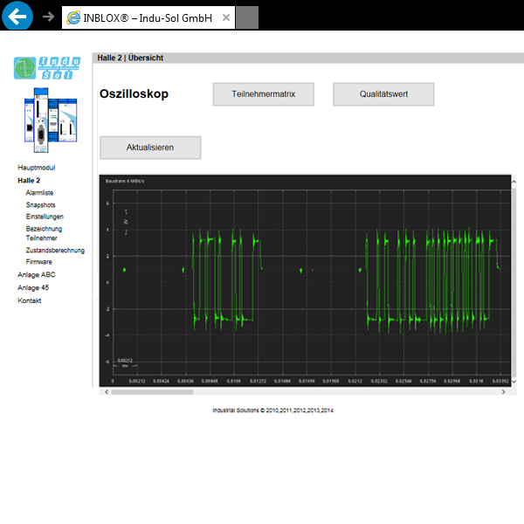Screen dimensions: 524x524
Task: Open the Kontakt page
Action: tap(29, 300)
